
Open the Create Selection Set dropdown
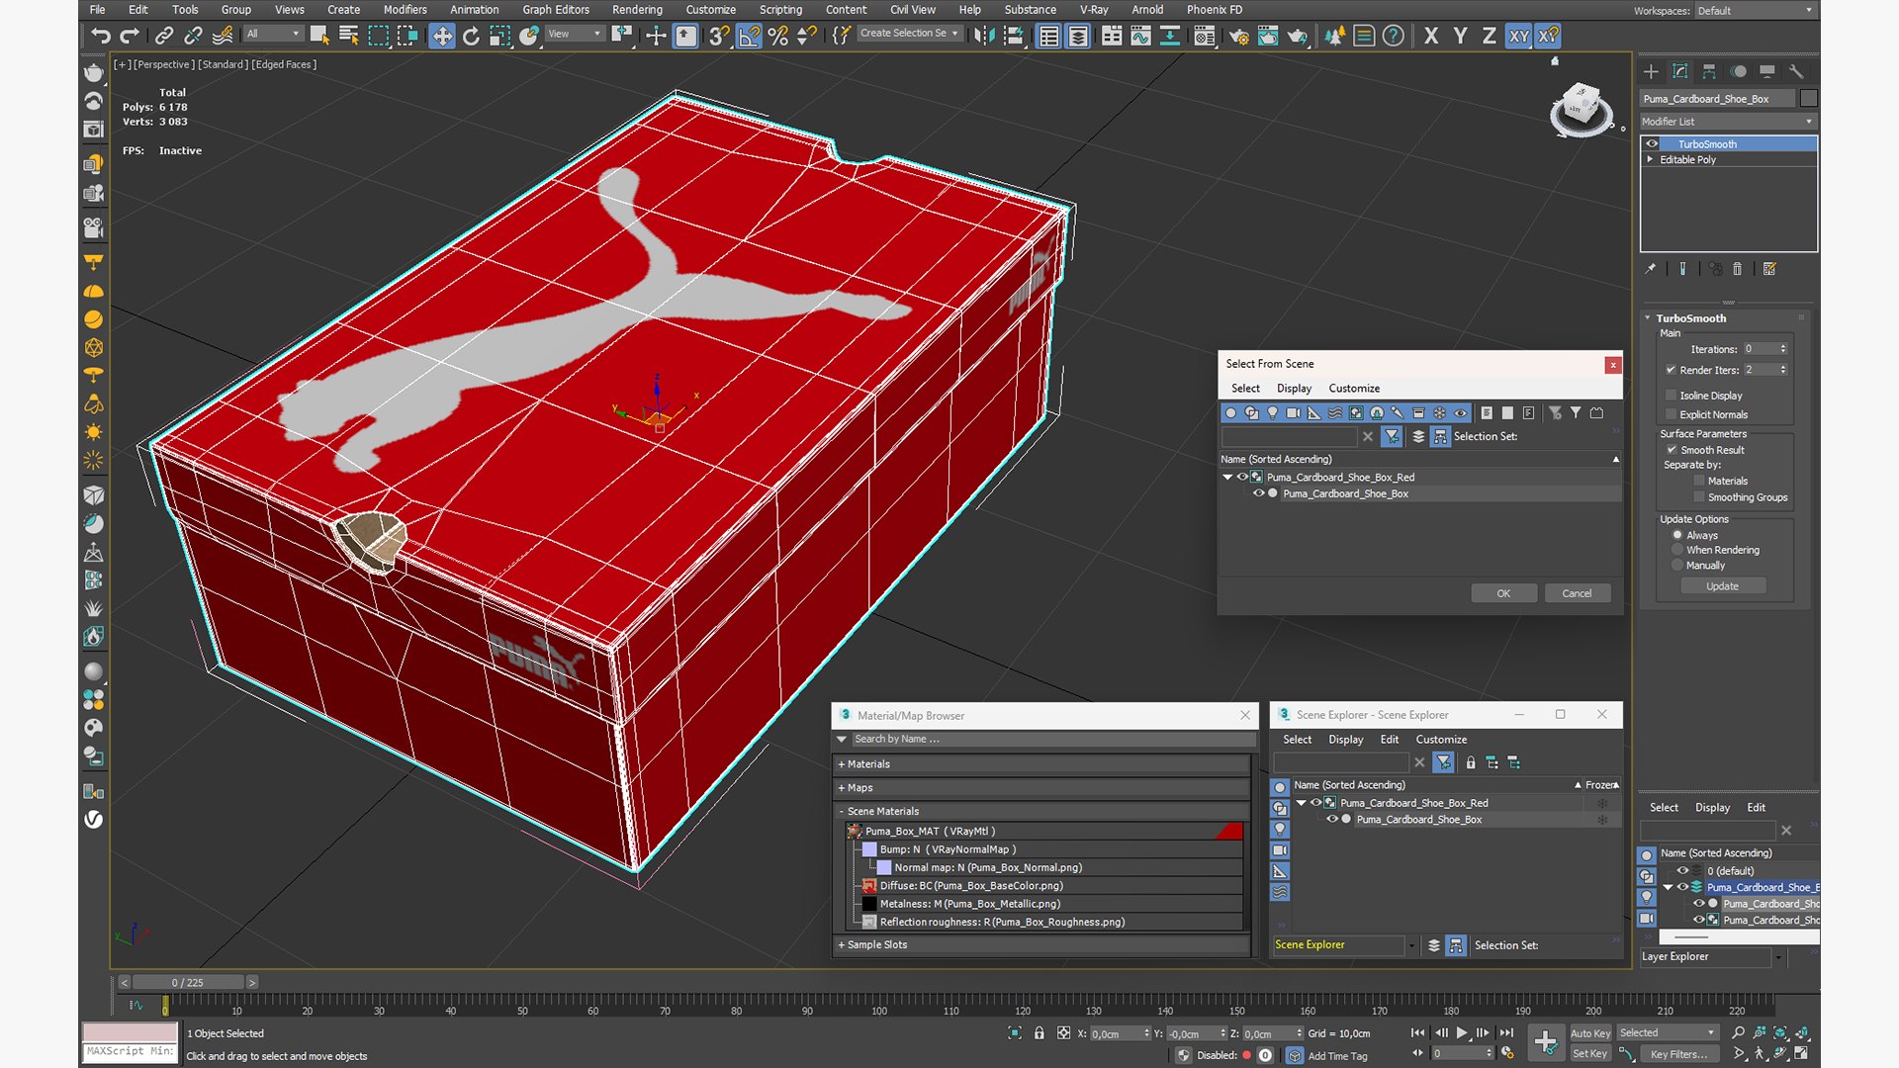[x=910, y=34]
